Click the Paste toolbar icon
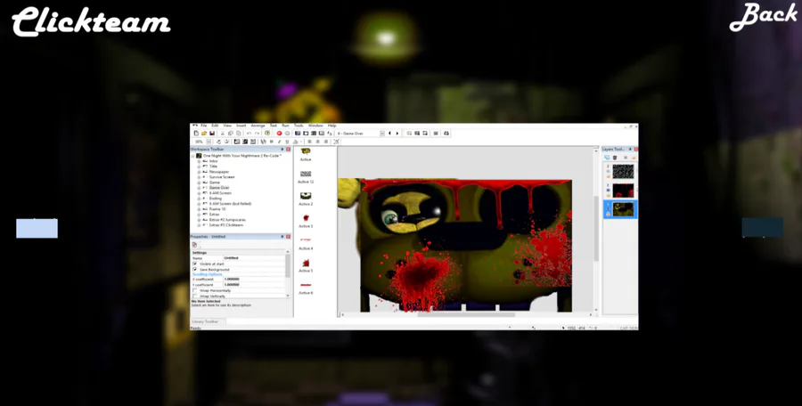 [238, 133]
